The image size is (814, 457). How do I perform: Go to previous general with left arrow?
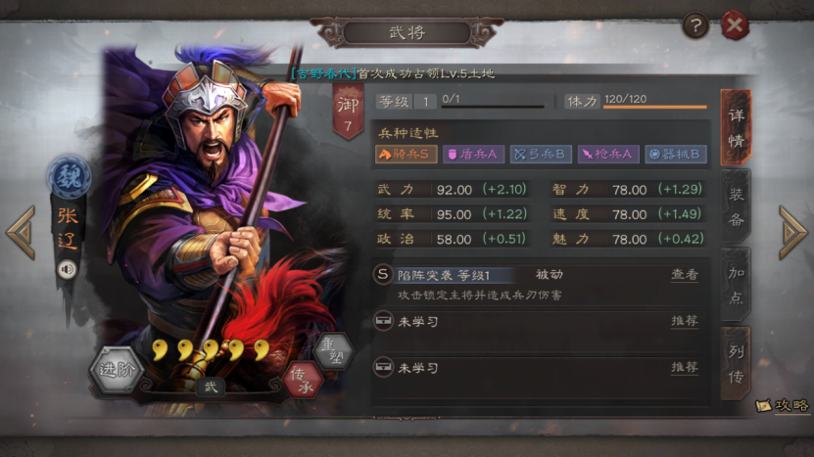(x=21, y=232)
